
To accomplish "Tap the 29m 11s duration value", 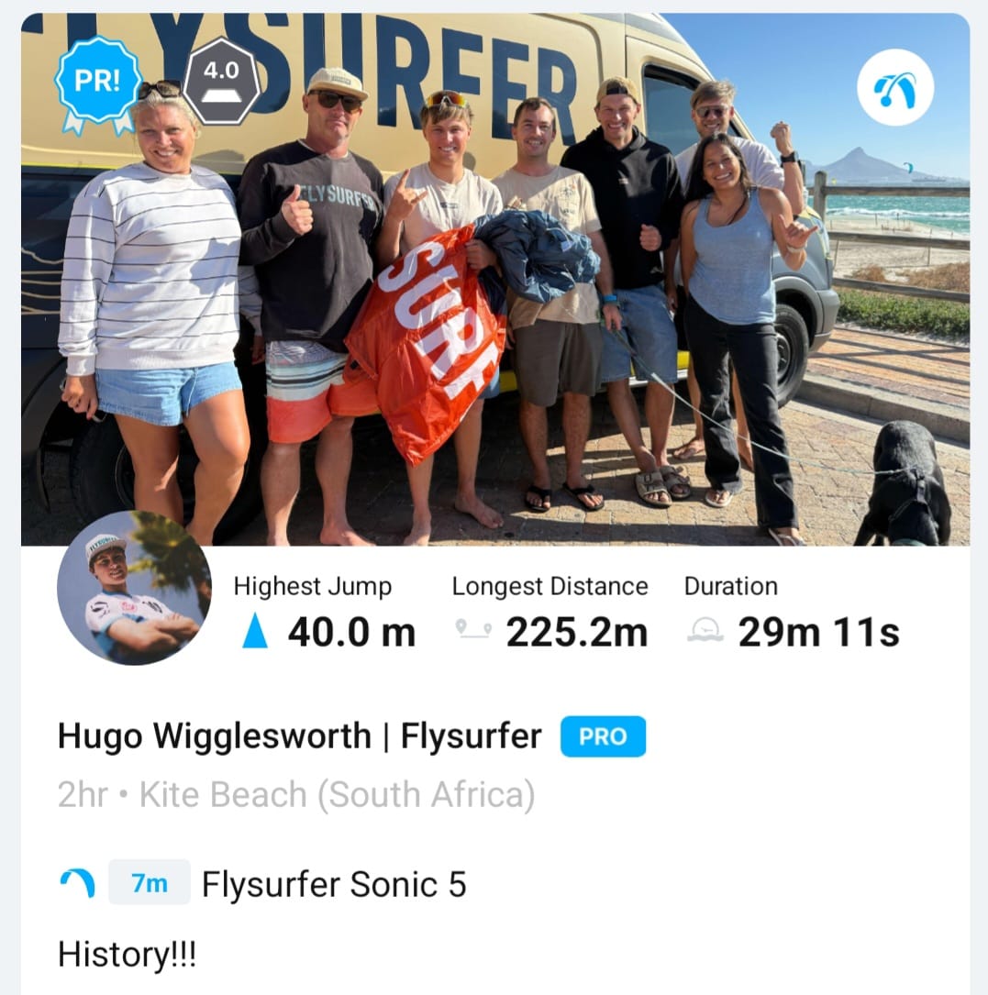I will point(818,632).
